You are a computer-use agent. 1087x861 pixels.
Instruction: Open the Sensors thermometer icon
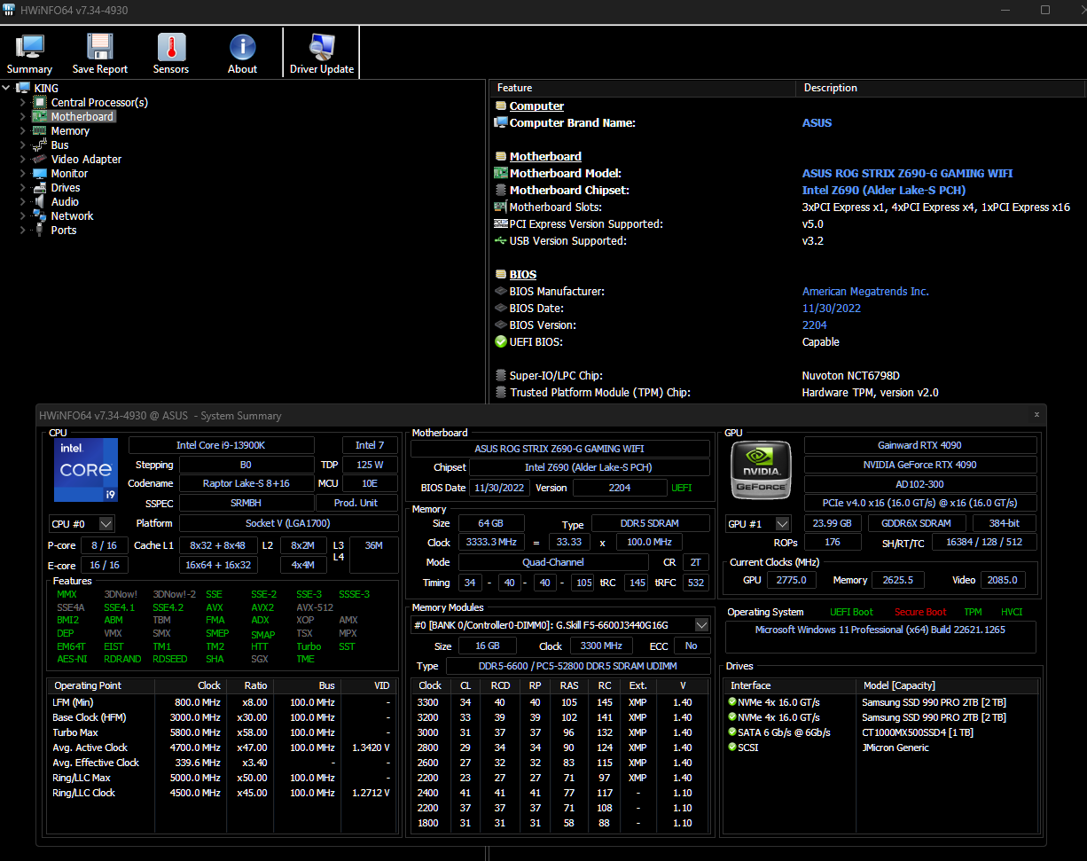click(x=171, y=48)
